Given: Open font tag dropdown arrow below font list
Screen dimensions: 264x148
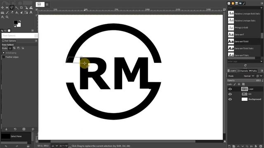Looking at the screenshot, I should (x=262, y=61).
